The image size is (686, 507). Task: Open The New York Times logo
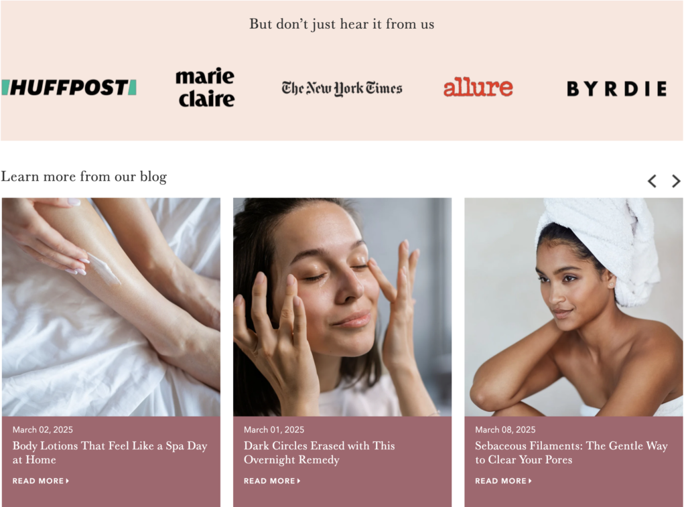point(342,88)
